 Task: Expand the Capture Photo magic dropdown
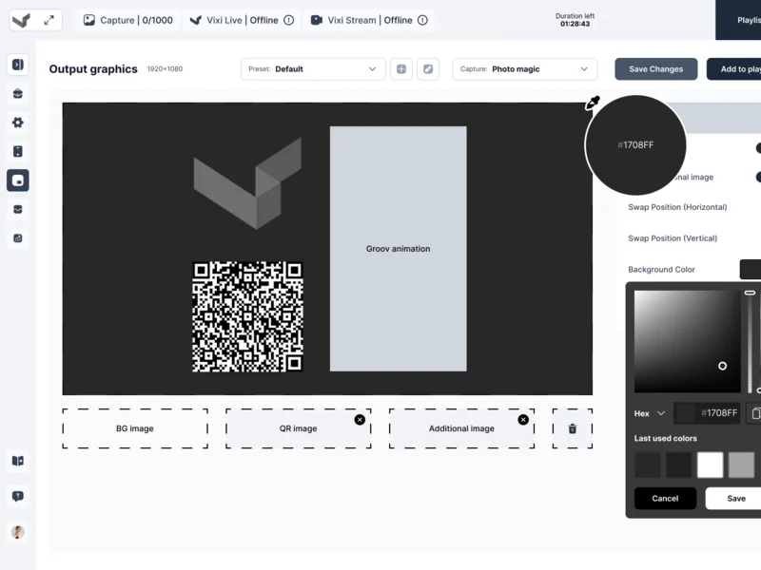tap(525, 69)
